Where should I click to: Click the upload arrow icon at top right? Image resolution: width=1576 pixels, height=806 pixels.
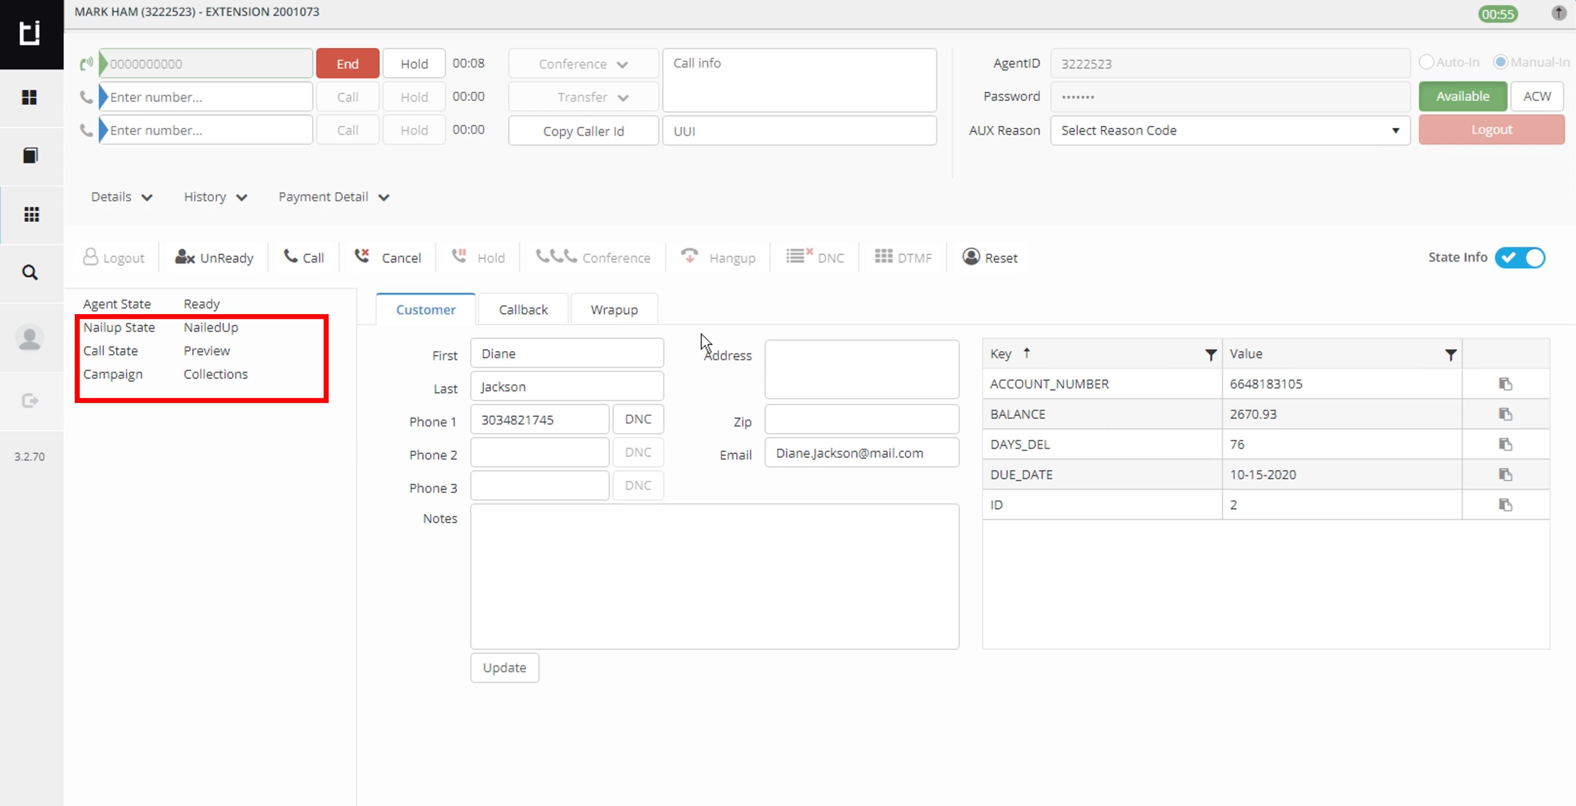[x=1558, y=12]
